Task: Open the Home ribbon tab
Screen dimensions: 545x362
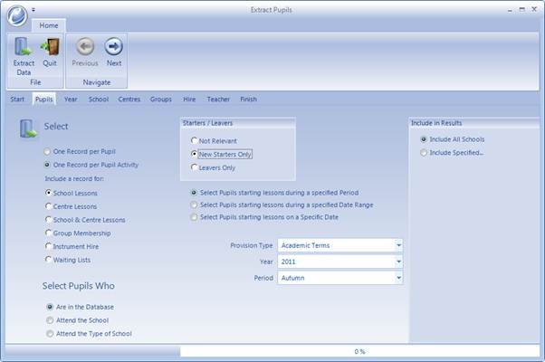Action: (49, 25)
